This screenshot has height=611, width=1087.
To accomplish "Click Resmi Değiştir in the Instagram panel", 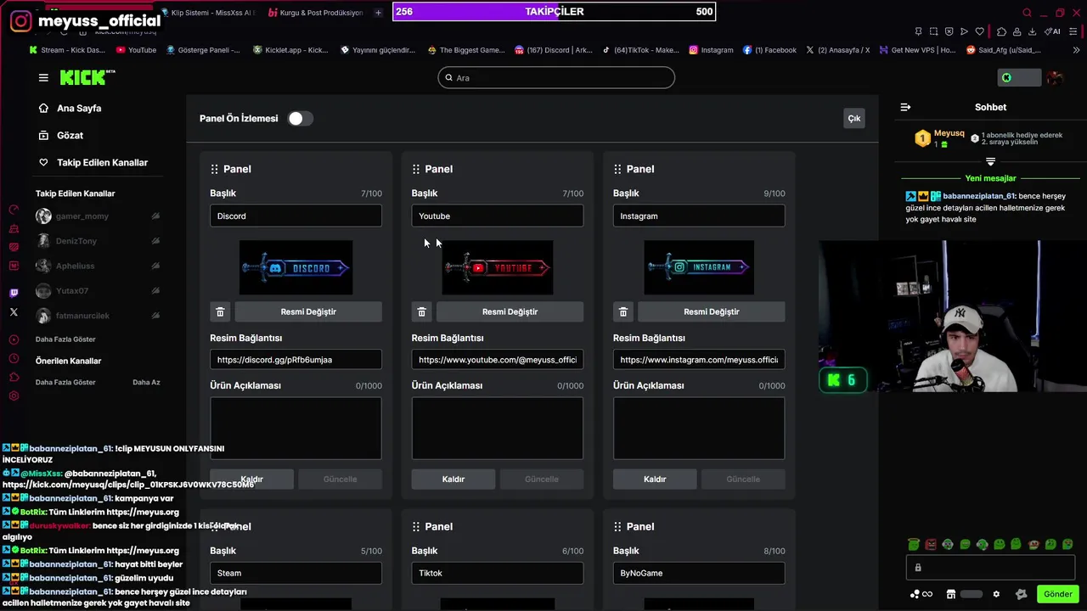I will pos(711,311).
